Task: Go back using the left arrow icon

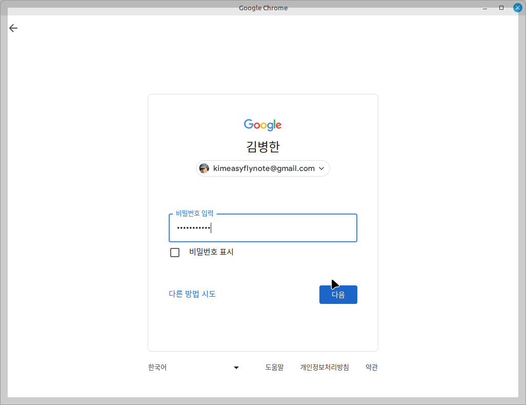Action: pyautogui.click(x=13, y=28)
